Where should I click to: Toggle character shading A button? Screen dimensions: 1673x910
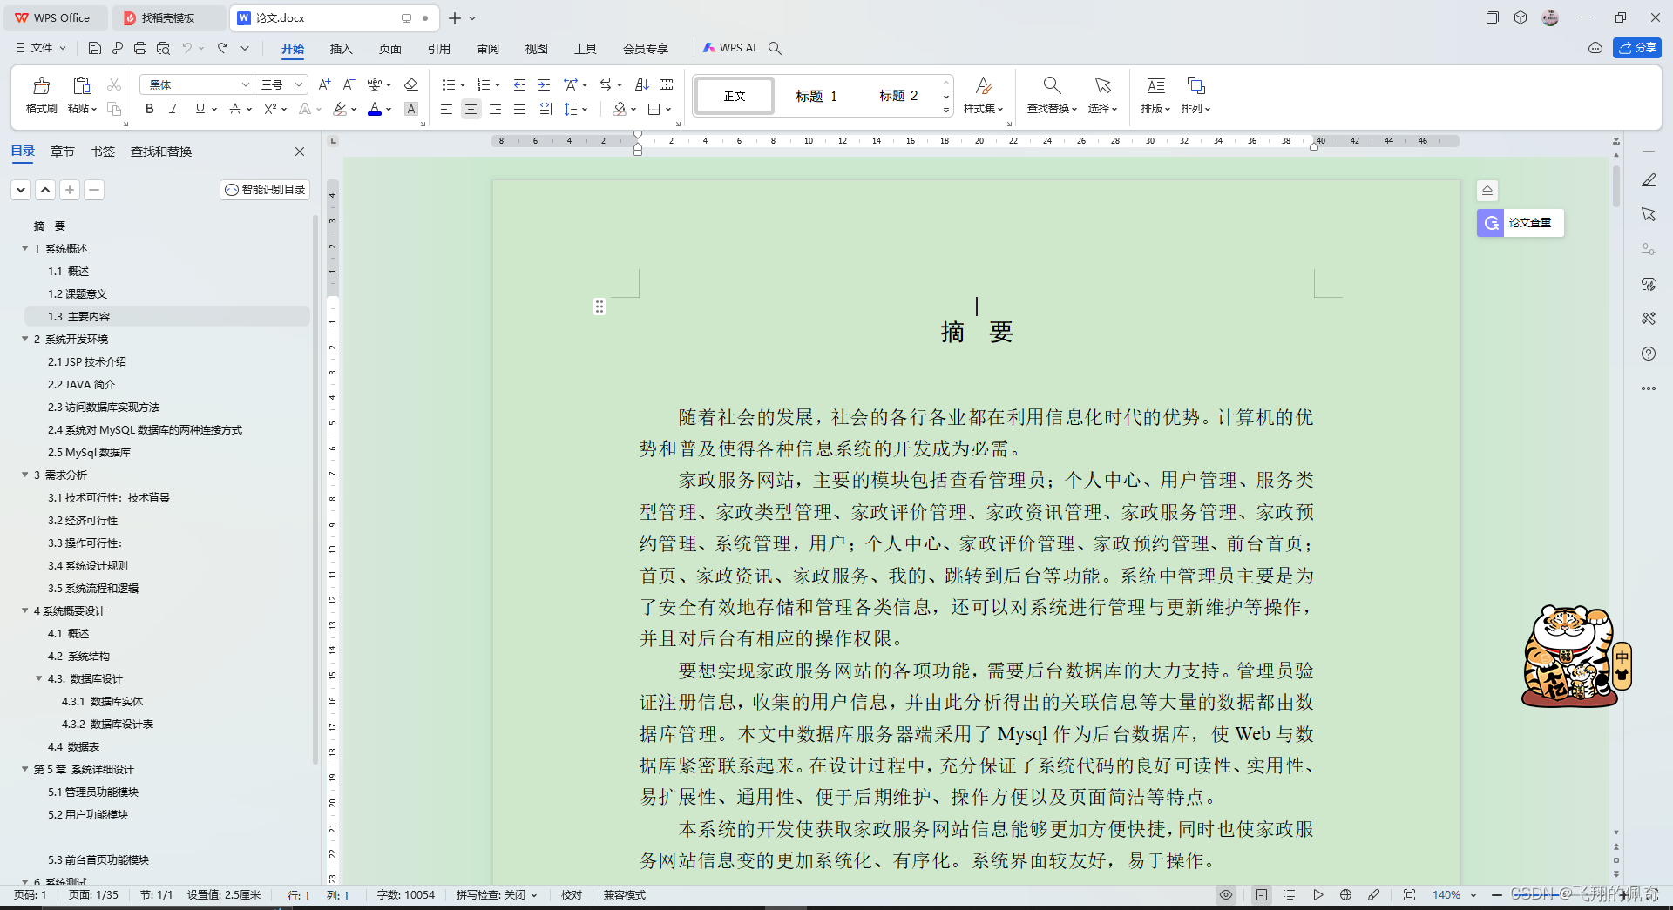pos(411,109)
